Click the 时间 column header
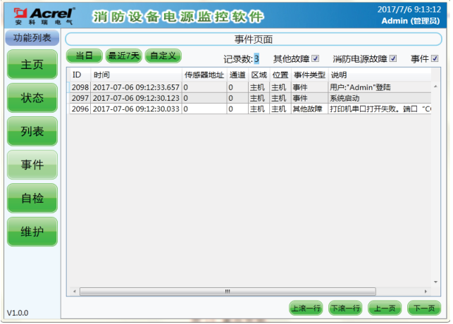The image size is (453, 324). point(134,75)
